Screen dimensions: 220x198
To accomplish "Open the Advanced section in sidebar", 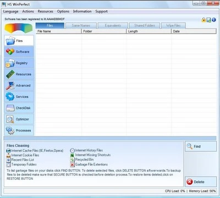I will 19,85.
